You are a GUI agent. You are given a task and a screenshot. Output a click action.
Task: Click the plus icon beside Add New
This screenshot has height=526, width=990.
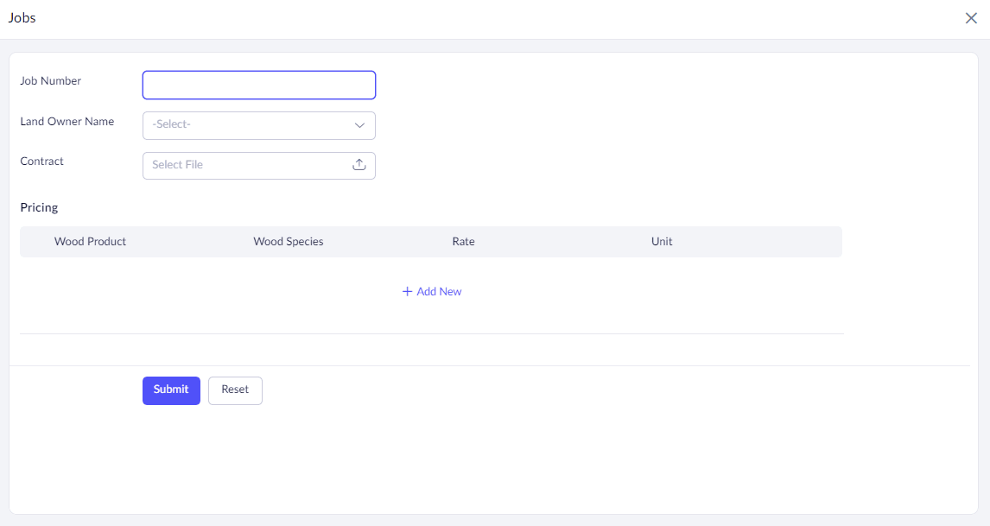pos(407,292)
